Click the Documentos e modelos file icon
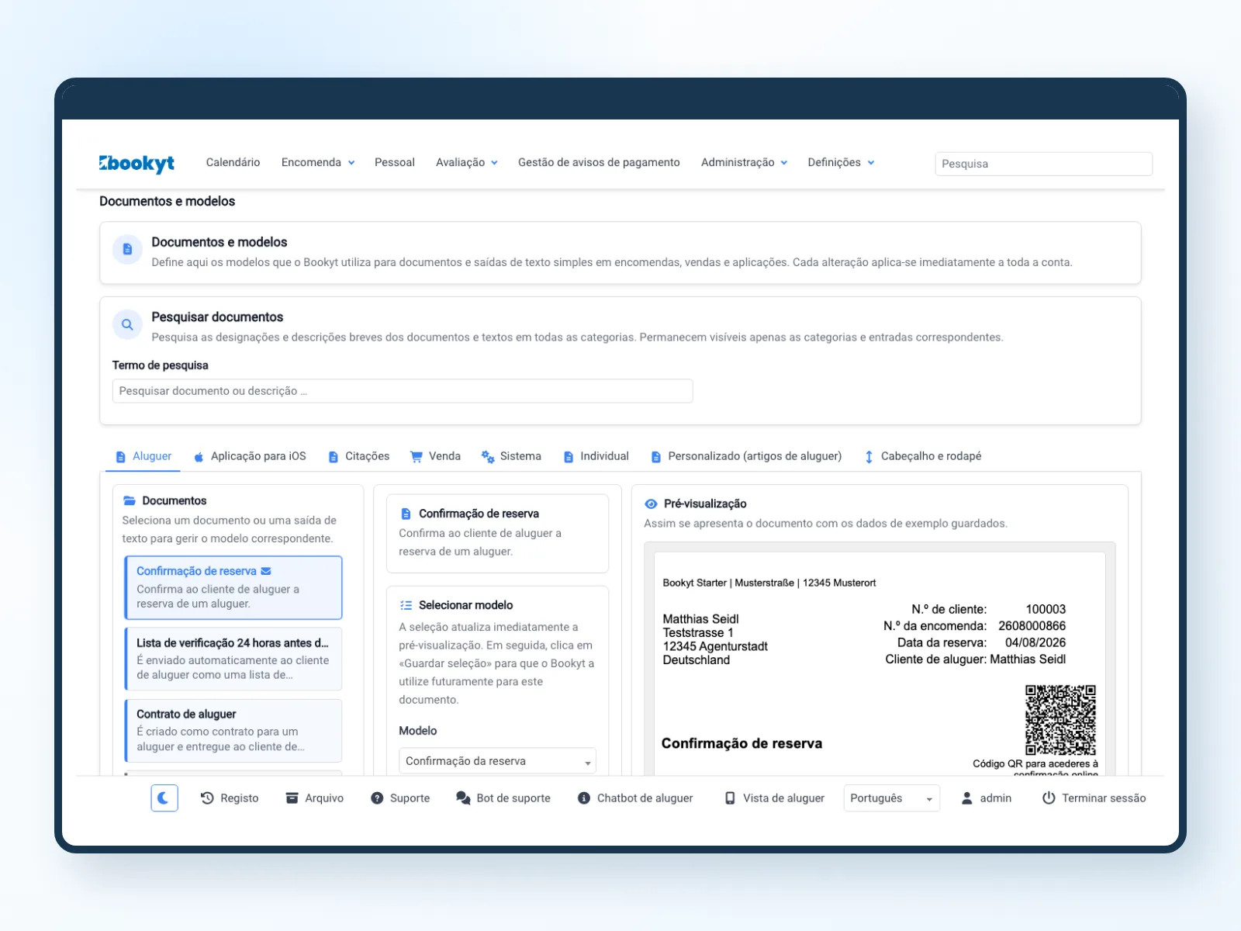Screen dimensions: 1241x931 pyautogui.click(x=127, y=250)
